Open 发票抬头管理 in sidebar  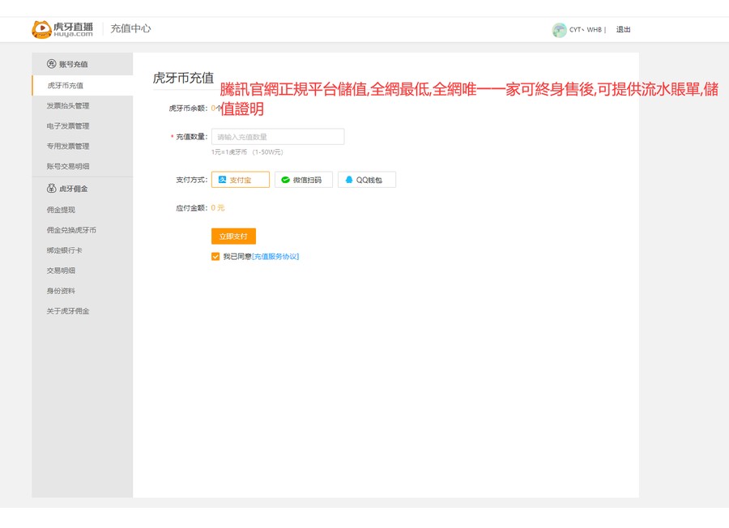coord(68,106)
